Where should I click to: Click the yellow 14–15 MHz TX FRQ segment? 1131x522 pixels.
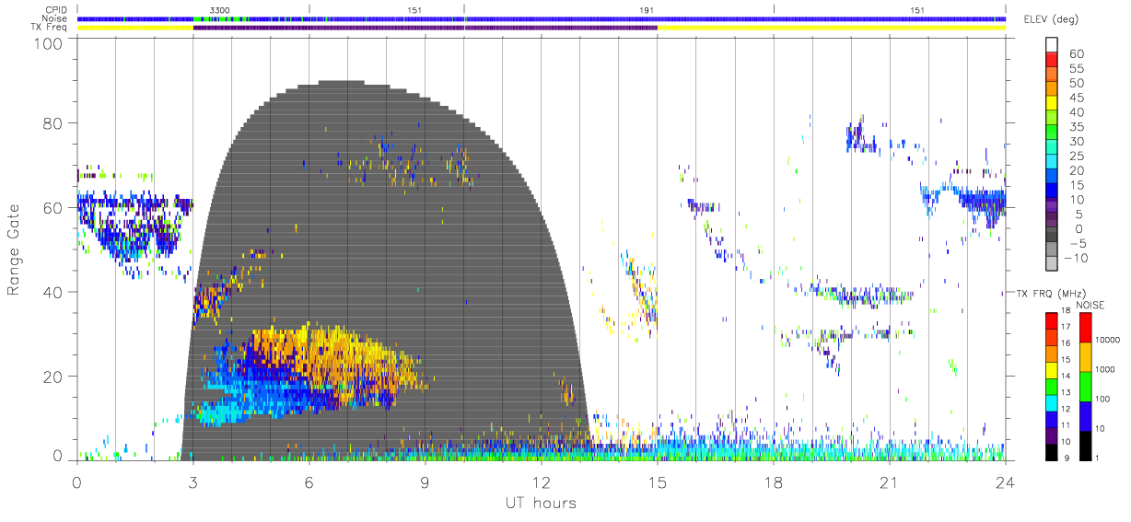pos(1052,369)
